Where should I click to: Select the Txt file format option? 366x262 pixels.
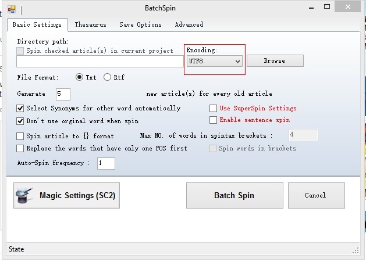coord(80,77)
